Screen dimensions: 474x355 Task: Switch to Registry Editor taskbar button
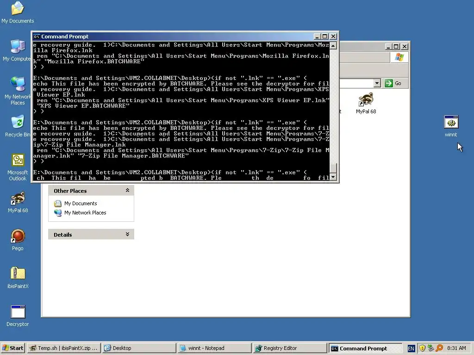[290, 348]
